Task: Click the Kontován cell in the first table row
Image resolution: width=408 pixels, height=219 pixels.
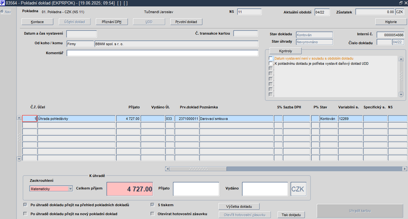Action: [328, 119]
